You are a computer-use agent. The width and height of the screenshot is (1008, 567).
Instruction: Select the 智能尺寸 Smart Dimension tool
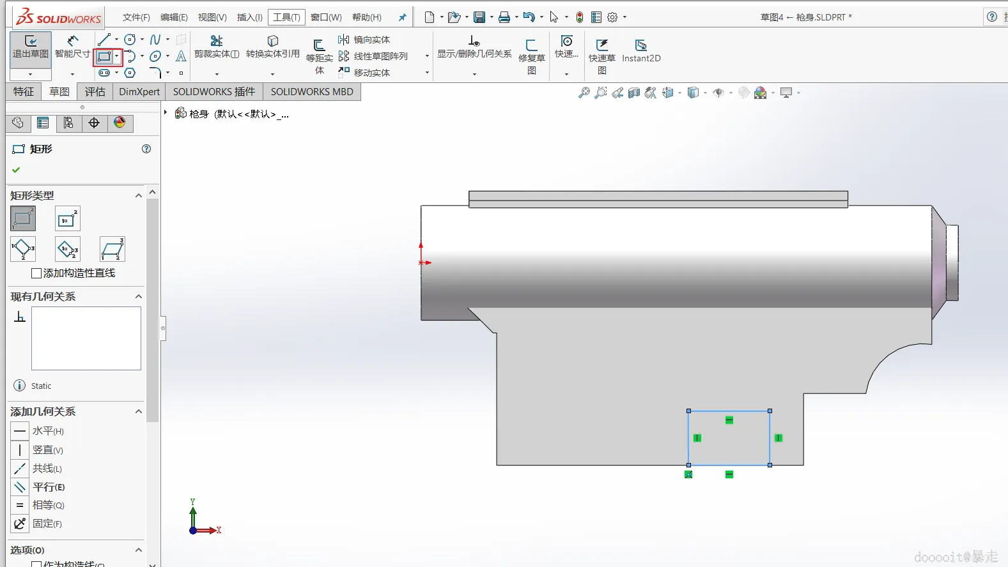click(x=72, y=47)
